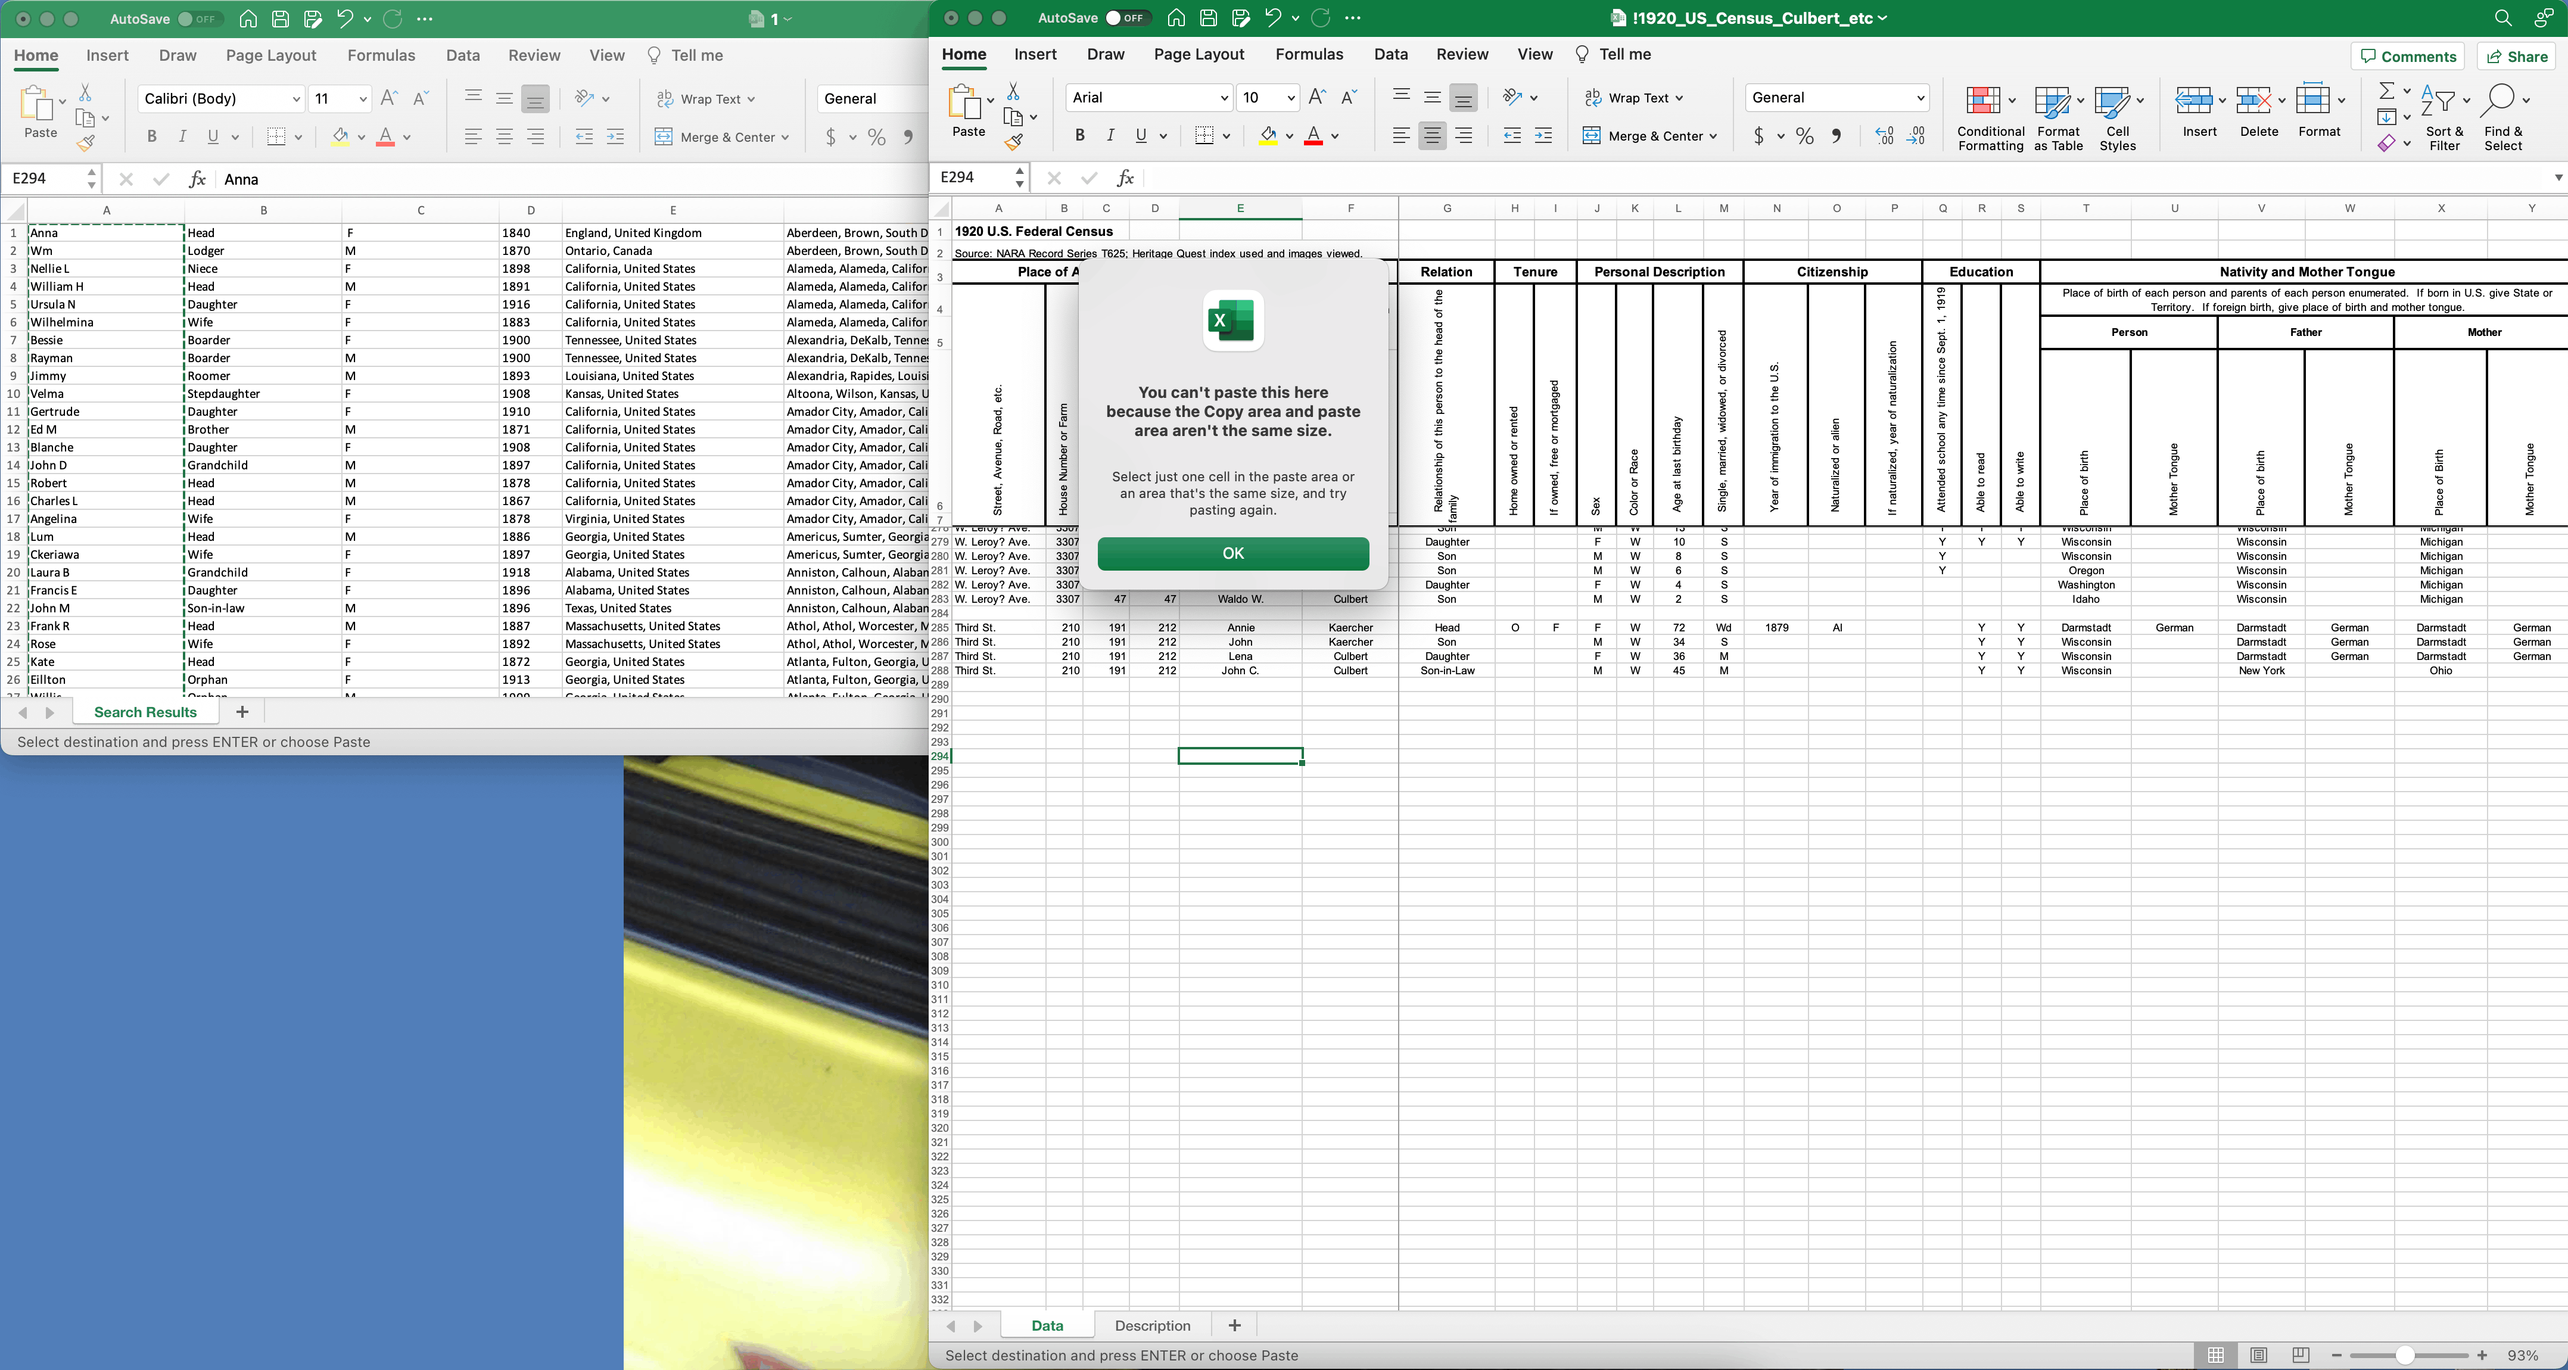Open Cell Styles gallery
This screenshot has height=1370, width=2568.
click(x=2112, y=101)
